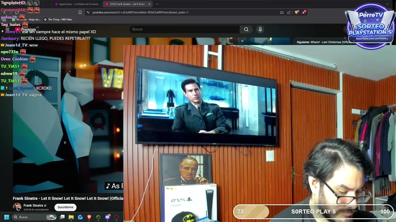Click the Frank Sinatra video player
The width and height of the screenshot is (396, 222).
[x=68, y=116]
